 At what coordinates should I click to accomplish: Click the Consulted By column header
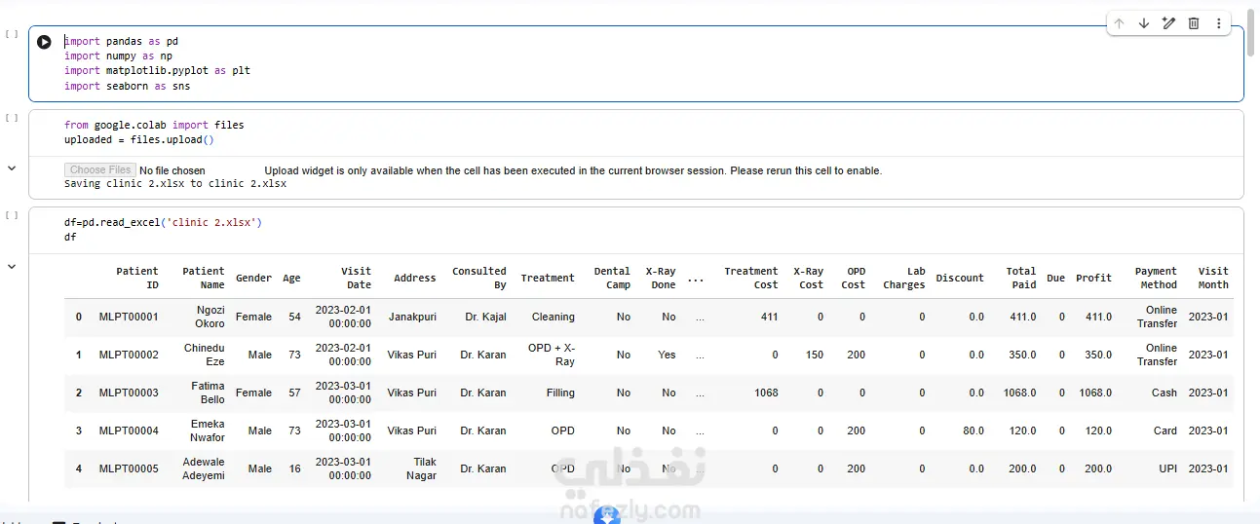(479, 278)
